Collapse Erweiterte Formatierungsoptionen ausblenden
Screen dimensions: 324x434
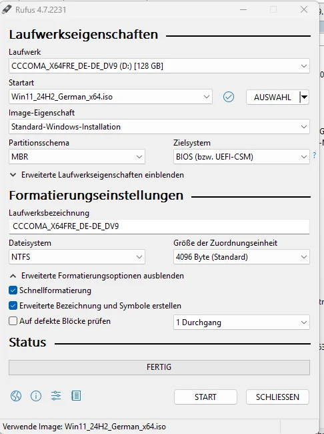click(x=97, y=276)
